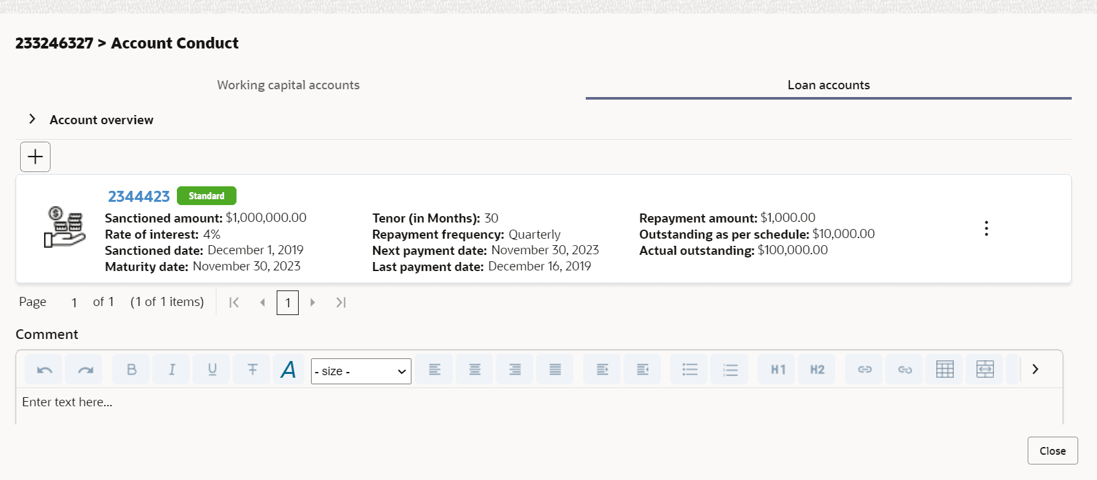Toggle italic formatting in comment editor
The width and height of the screenshot is (1097, 480).
pos(172,369)
